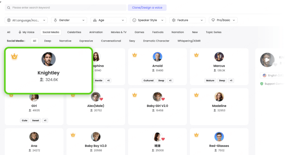The image size is (285, 155).
Task: Switch to the Games tab
Action: [x=139, y=32]
